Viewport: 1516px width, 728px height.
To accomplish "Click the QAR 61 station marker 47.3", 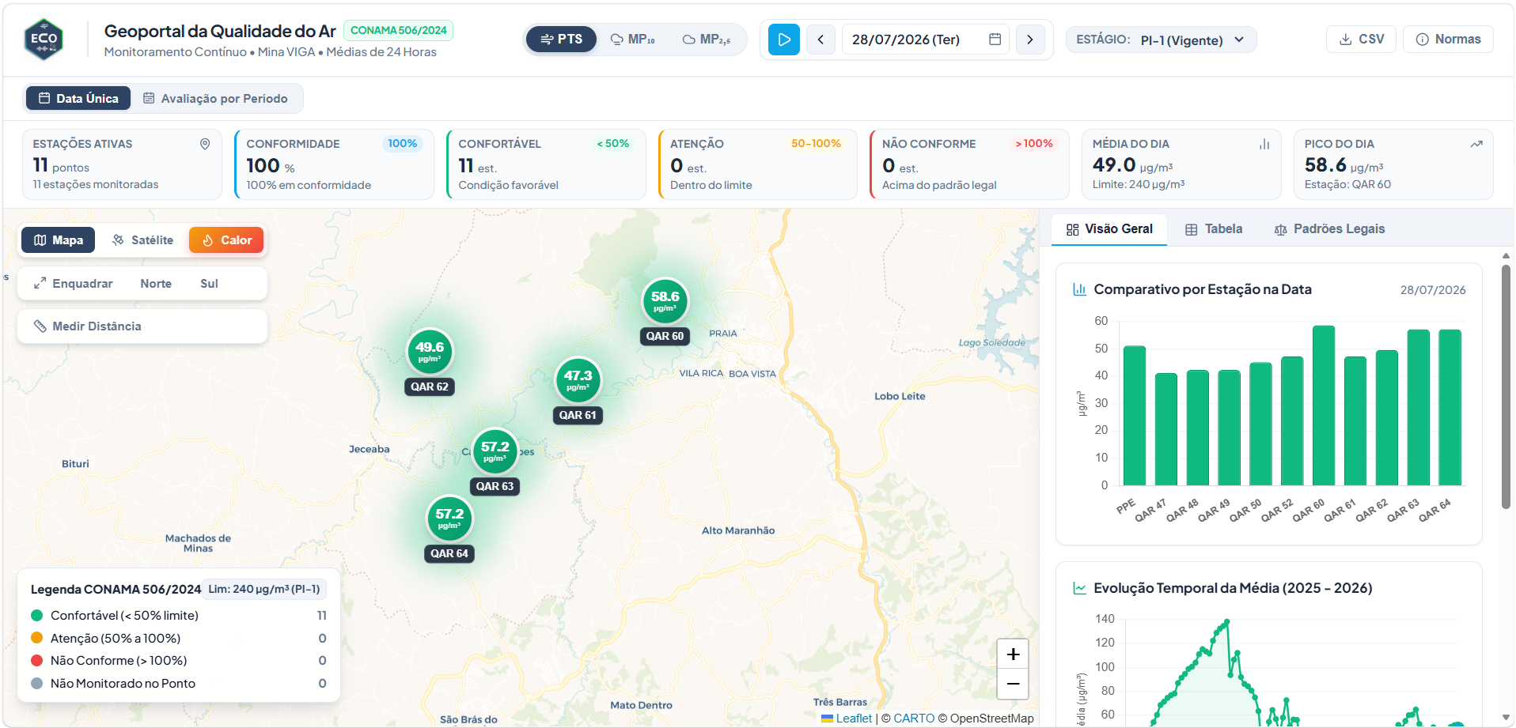I will [x=578, y=380].
